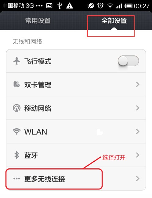
Task: Tap the WLAN wifi icon
Action: point(17,131)
